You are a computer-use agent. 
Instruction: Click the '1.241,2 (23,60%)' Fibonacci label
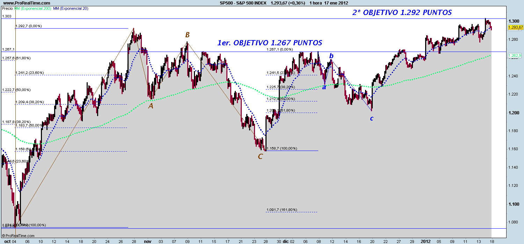[x=29, y=73]
